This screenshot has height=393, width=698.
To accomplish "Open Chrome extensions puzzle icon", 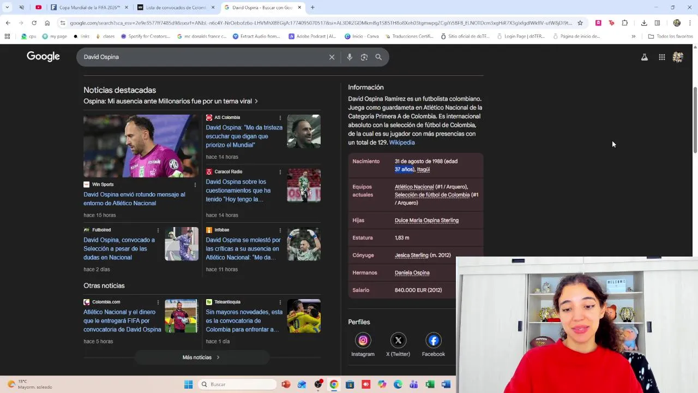I will [x=625, y=23].
